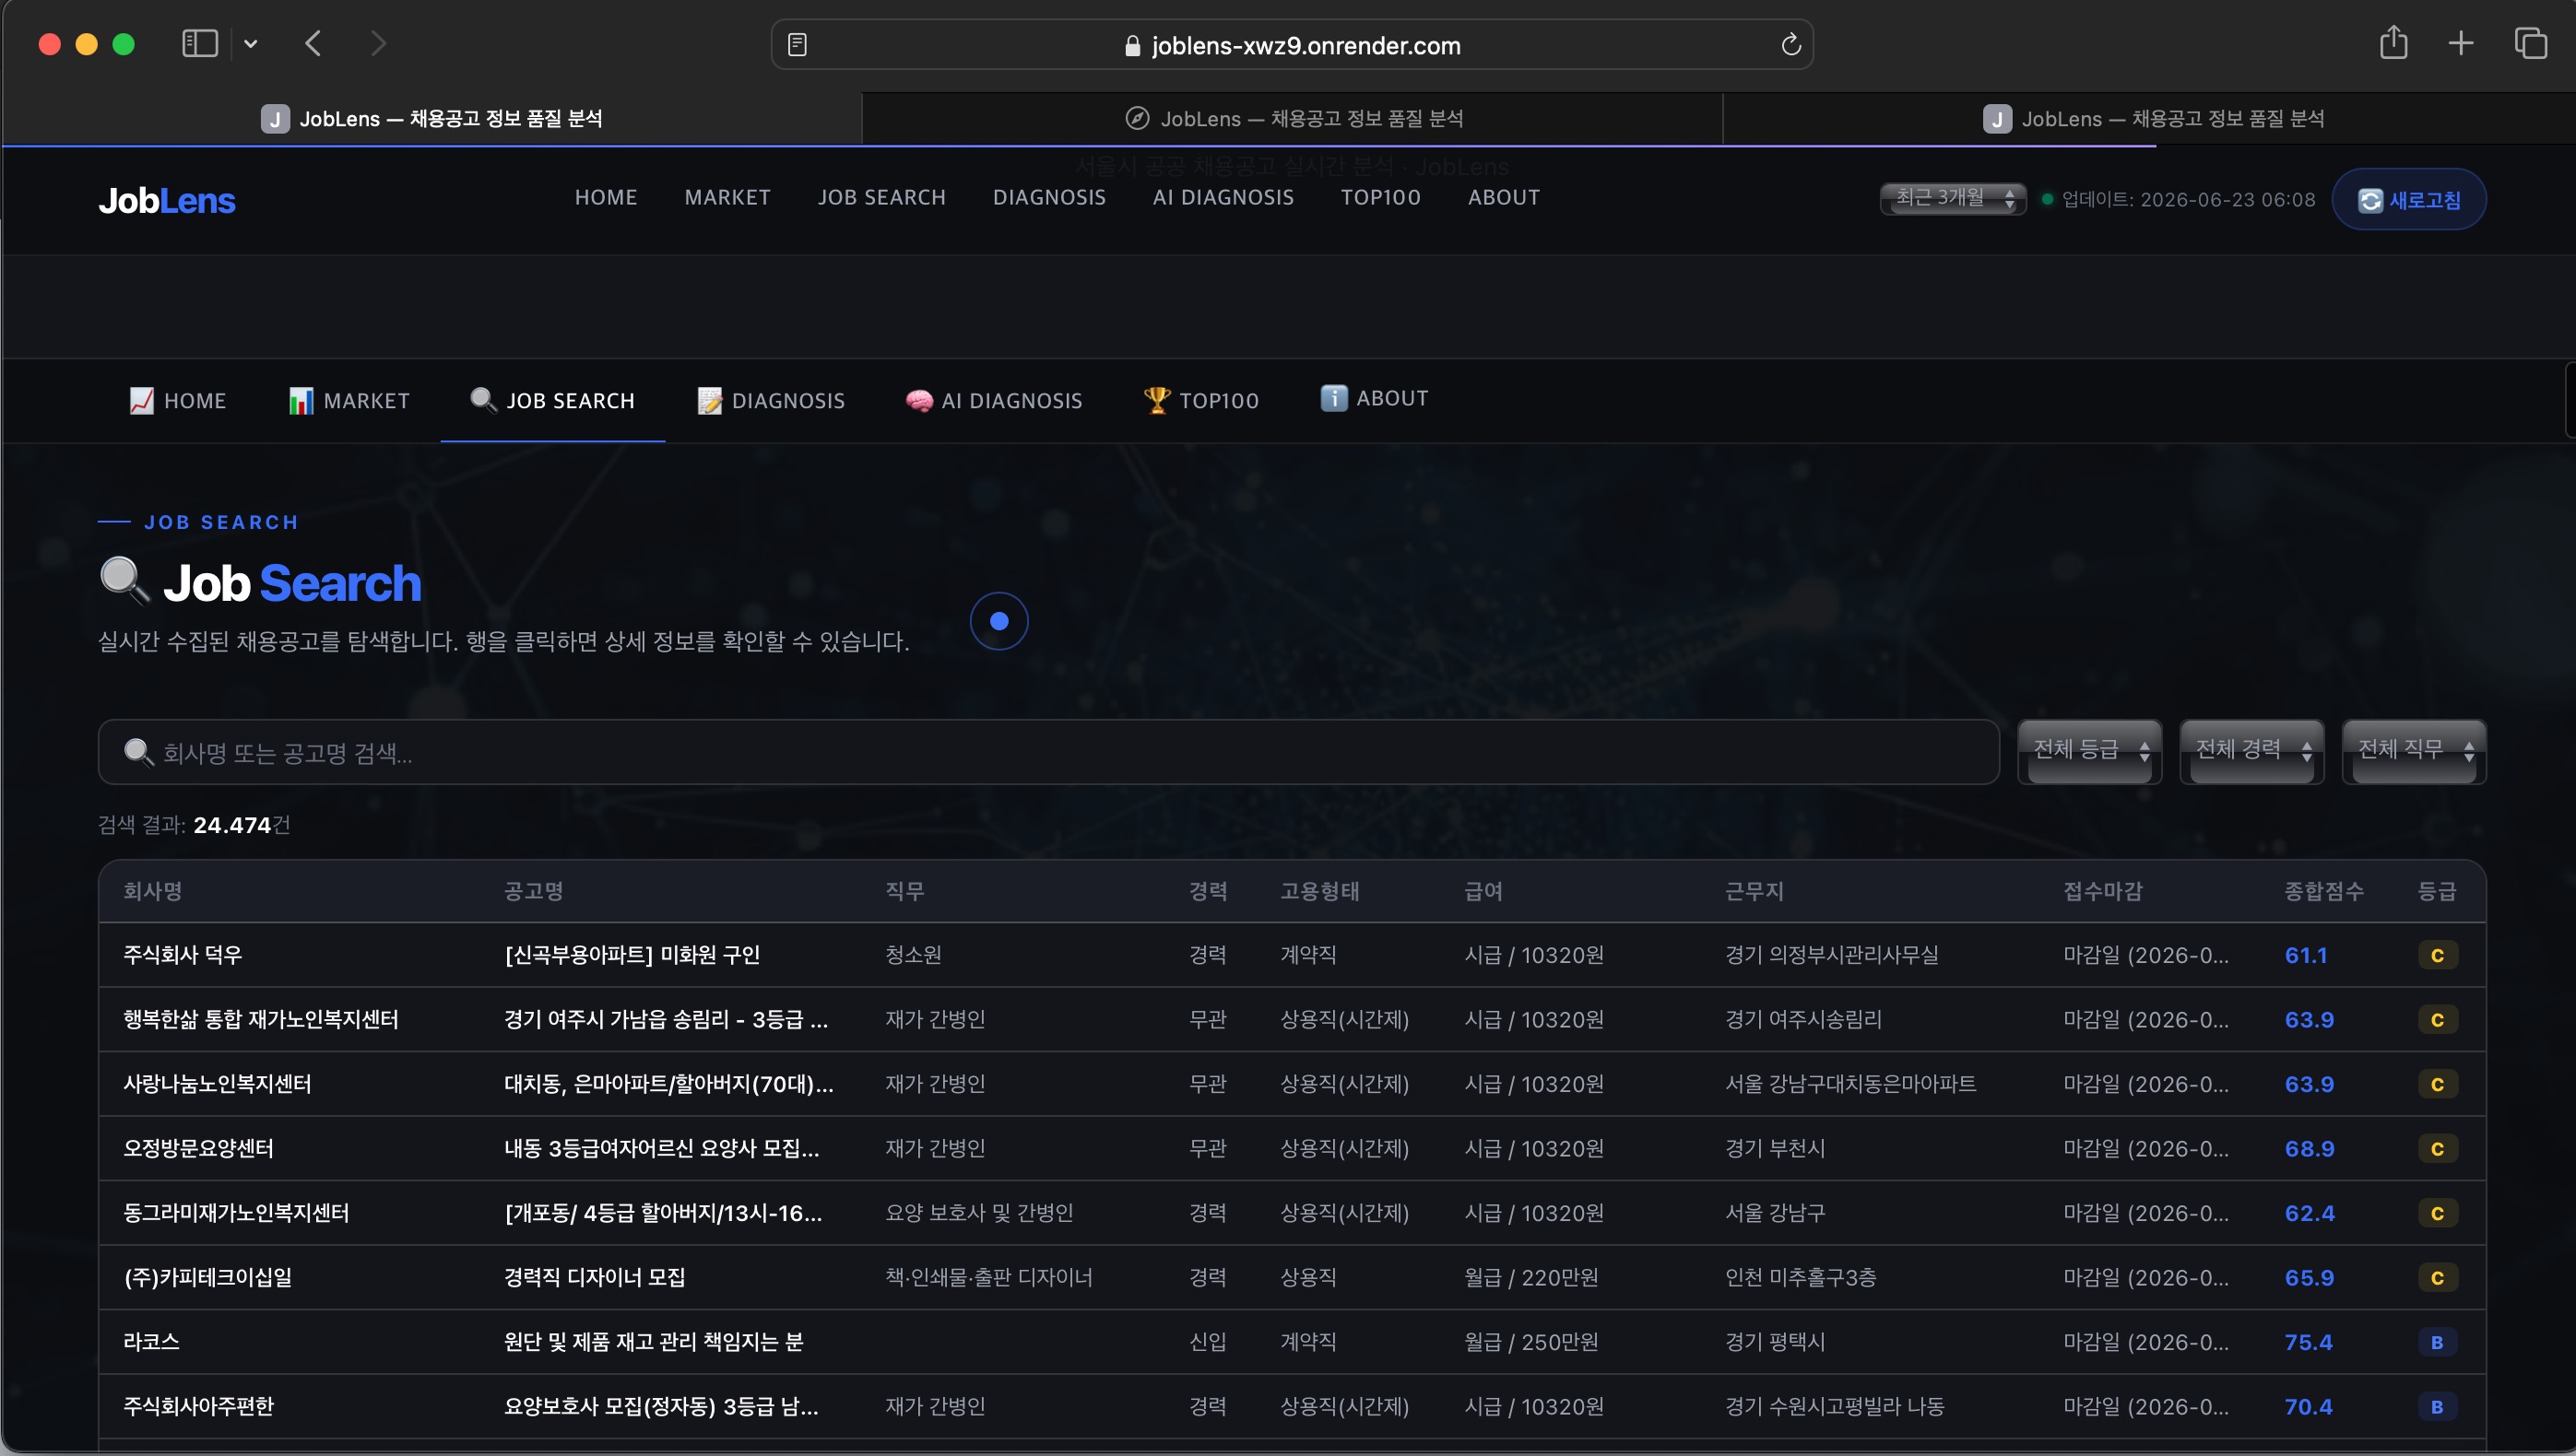Select the AI DIAGNOSIS brain tab
This screenshot has height=1456, width=2576.
[993, 400]
